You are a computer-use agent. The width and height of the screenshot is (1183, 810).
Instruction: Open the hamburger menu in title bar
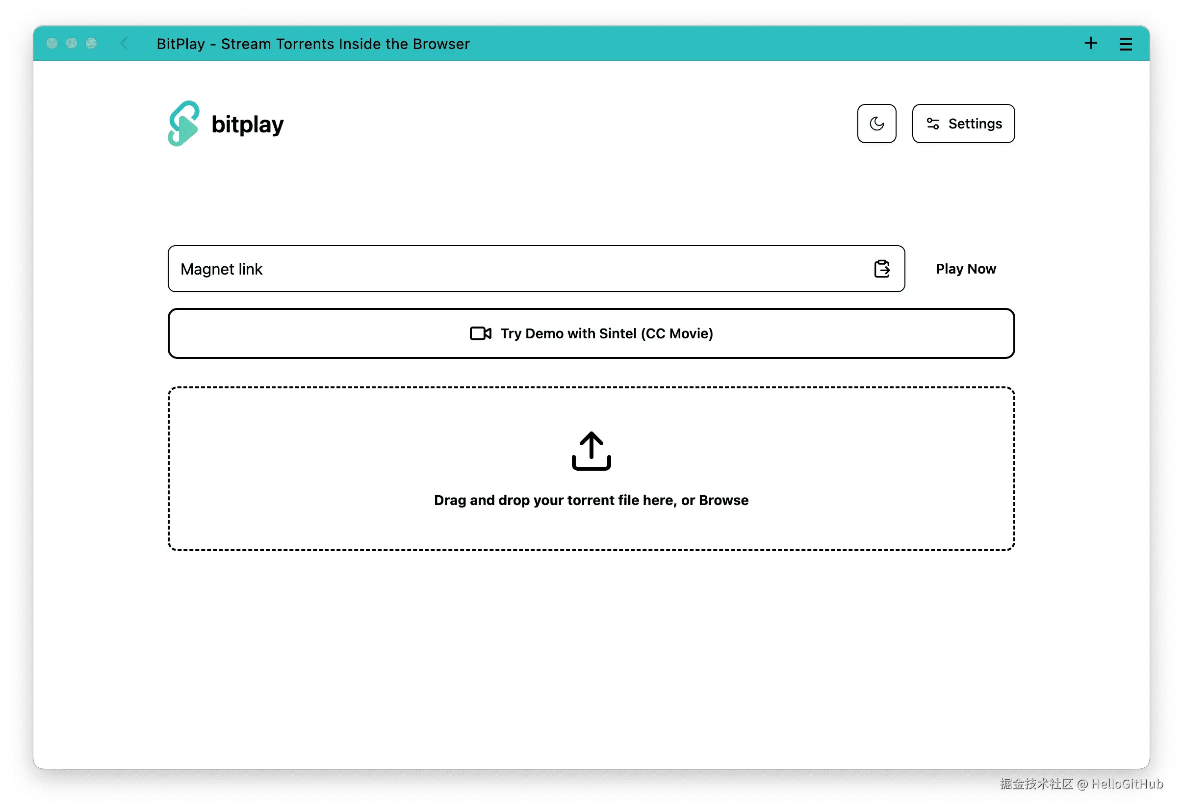tap(1126, 44)
